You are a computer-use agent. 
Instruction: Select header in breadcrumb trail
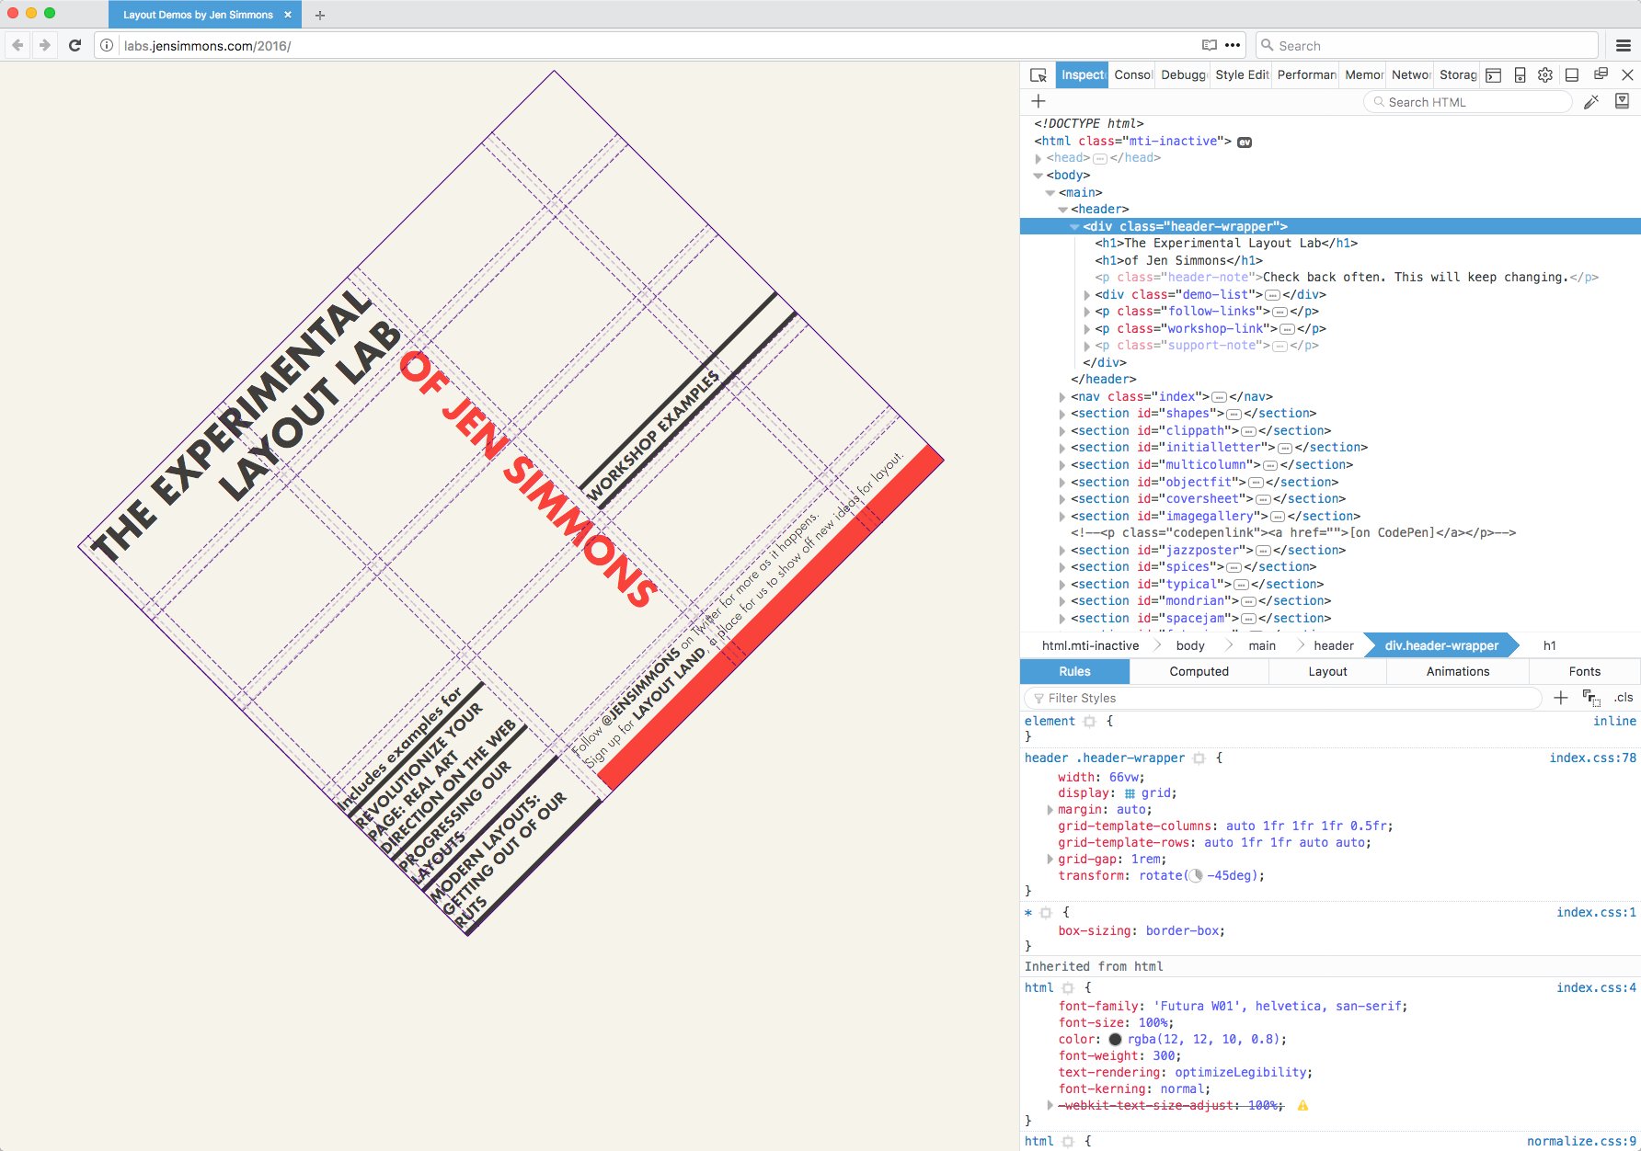tap(1334, 645)
